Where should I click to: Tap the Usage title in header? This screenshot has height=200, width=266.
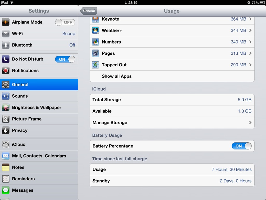click(172, 11)
